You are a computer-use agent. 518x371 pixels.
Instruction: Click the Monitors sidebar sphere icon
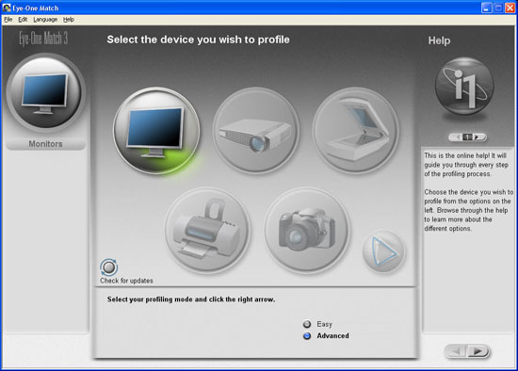tap(45, 92)
